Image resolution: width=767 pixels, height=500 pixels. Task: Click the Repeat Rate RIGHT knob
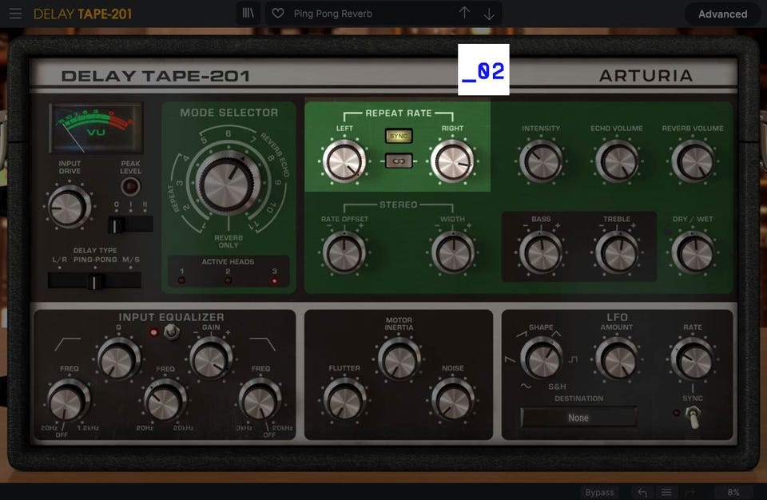(452, 161)
